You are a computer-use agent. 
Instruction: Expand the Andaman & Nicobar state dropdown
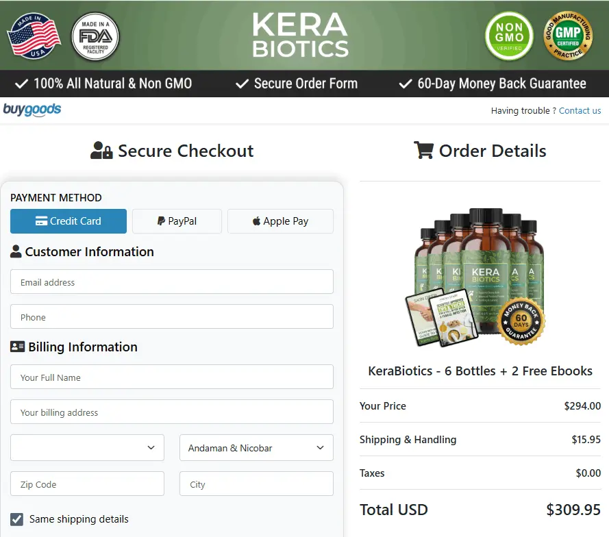click(x=256, y=447)
